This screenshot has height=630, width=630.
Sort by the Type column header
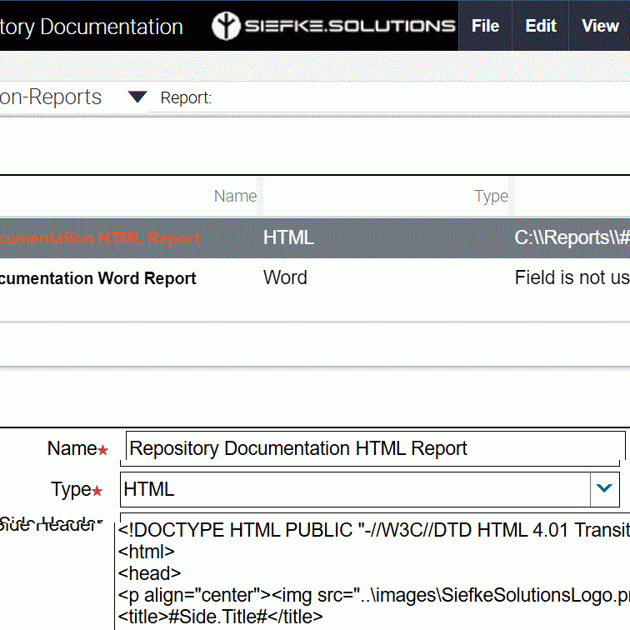[491, 196]
